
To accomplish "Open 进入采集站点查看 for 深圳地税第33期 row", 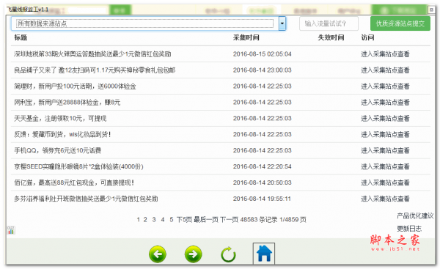I will click(385, 54).
